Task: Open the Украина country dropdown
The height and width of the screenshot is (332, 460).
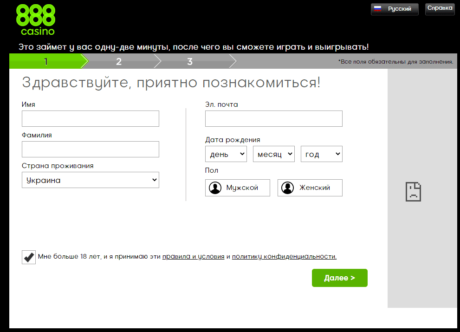Action: point(90,180)
